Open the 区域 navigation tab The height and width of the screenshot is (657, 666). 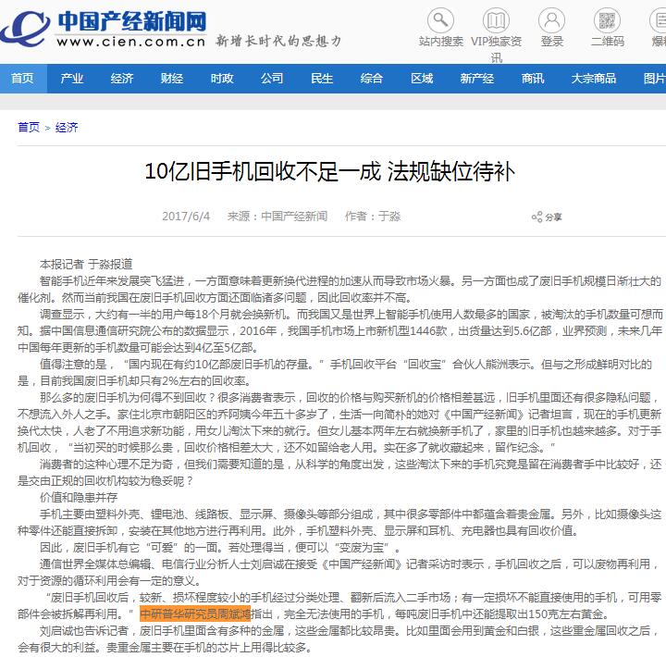[x=422, y=79]
